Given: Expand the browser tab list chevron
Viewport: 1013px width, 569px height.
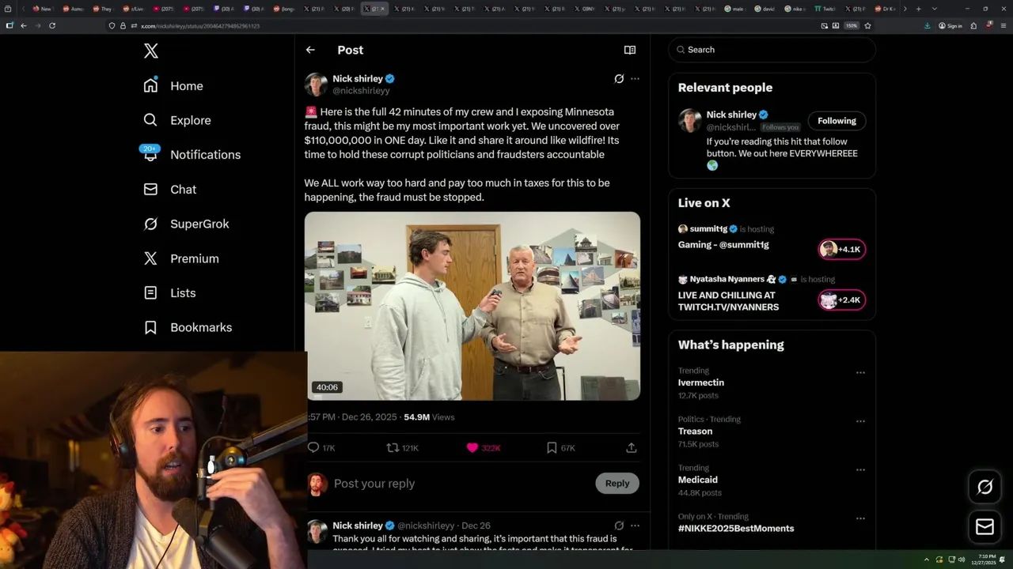Looking at the screenshot, I should pos(935,9).
